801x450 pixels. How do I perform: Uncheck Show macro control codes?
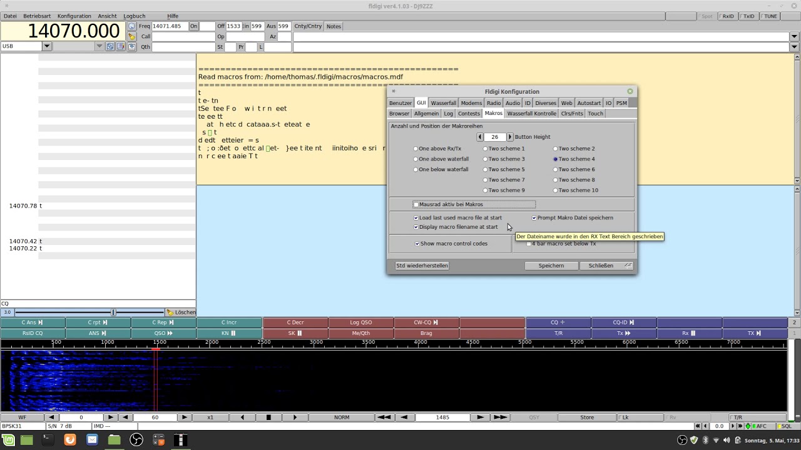417,244
